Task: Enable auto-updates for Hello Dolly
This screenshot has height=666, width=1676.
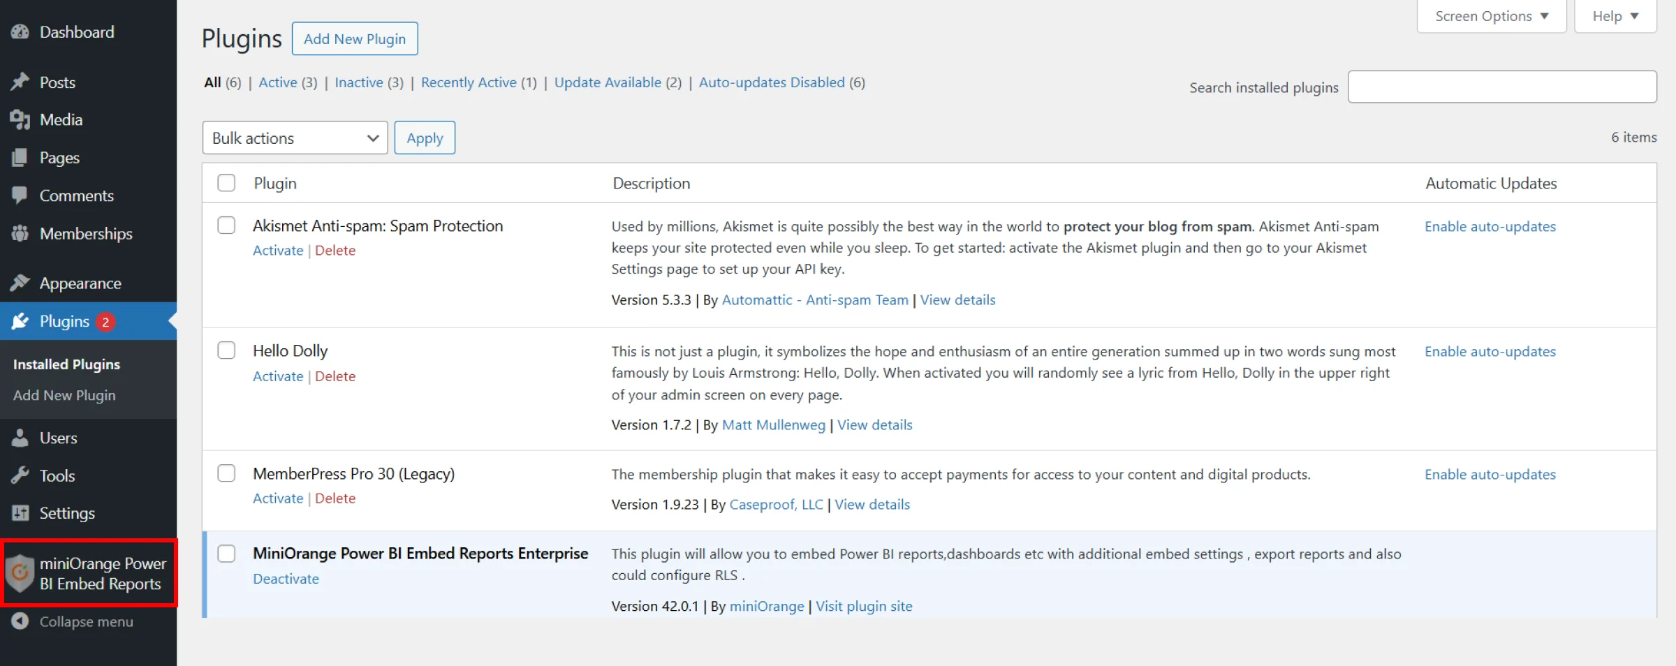Action: pos(1490,351)
